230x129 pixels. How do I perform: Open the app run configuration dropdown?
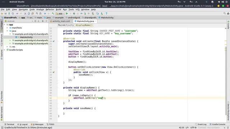click(60, 14)
